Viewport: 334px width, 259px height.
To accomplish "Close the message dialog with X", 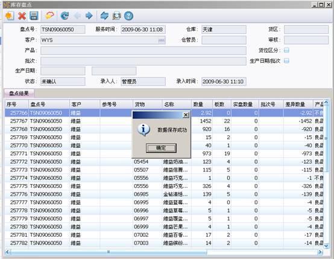I will 186,115.
